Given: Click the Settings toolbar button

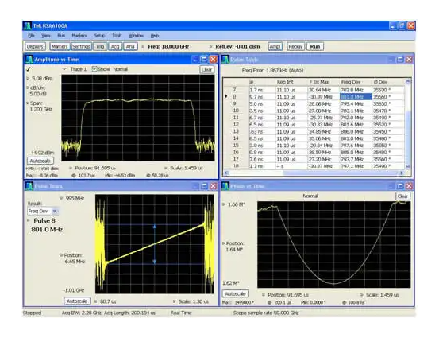Looking at the screenshot, I should click(81, 46).
